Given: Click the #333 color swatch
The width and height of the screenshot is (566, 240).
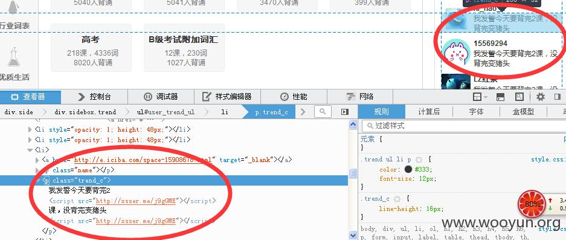Looking at the screenshot, I should pos(408,169).
